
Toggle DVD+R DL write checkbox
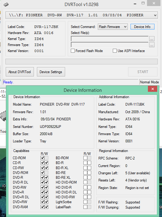[46, 197]
